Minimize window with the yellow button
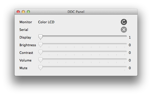Screen dimensions: 152x96 [x=23, y=12]
